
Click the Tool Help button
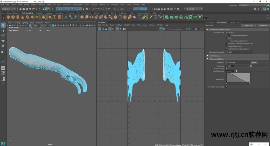click(263, 25)
